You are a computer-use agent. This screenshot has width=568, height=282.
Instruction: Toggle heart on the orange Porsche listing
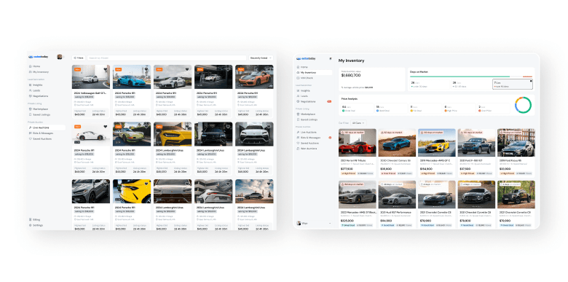(269, 70)
